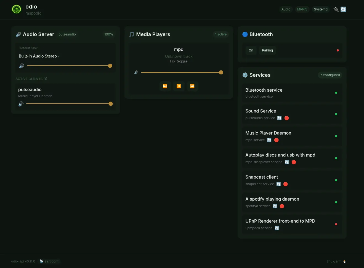Restart the upmpdcli.service

(x=277, y=228)
